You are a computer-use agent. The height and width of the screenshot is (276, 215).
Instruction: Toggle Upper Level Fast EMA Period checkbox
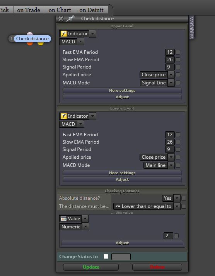[x=178, y=52]
